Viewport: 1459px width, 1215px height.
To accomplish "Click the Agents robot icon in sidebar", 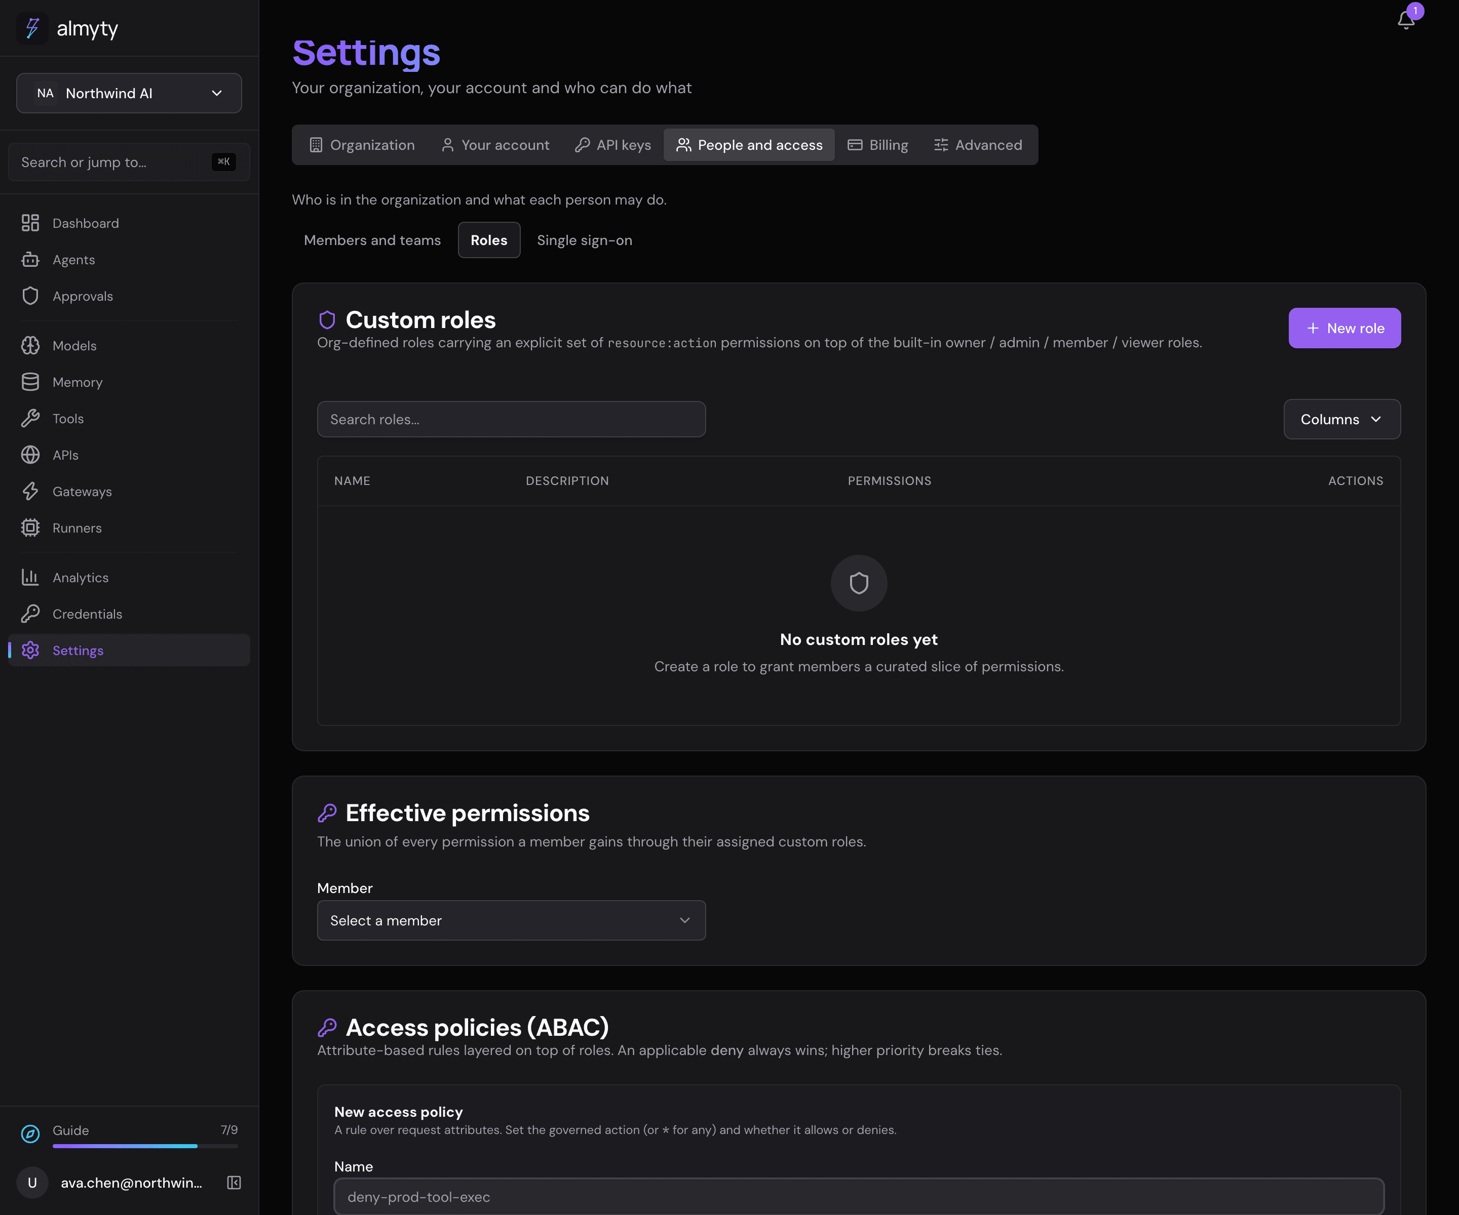I will click(30, 260).
